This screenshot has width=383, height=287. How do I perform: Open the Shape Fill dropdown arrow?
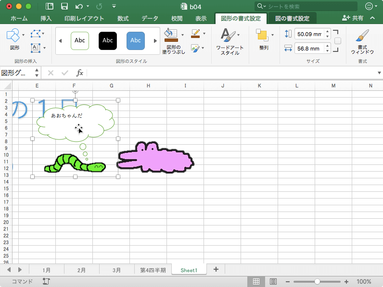pos(182,35)
